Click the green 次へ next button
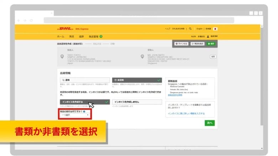The height and width of the screenshot is (156, 278). tap(210, 123)
